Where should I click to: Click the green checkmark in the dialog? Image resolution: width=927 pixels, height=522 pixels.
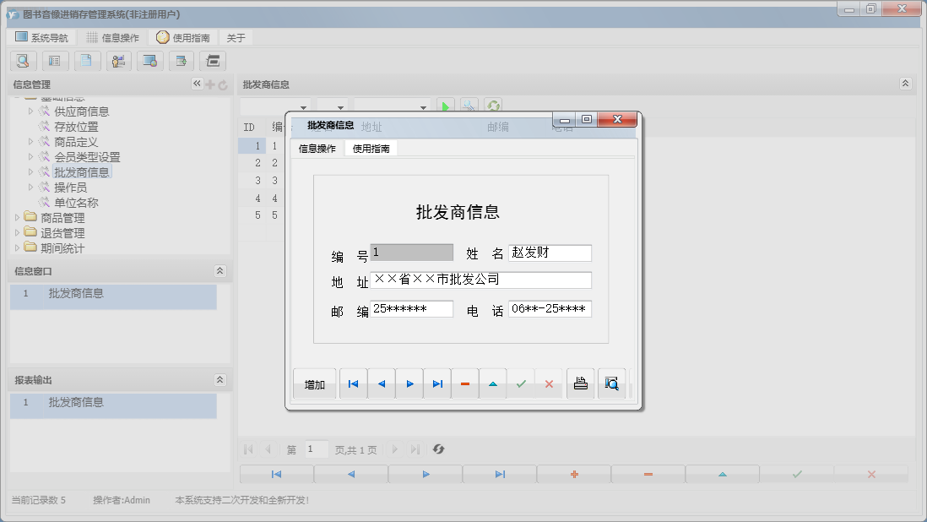tap(521, 384)
